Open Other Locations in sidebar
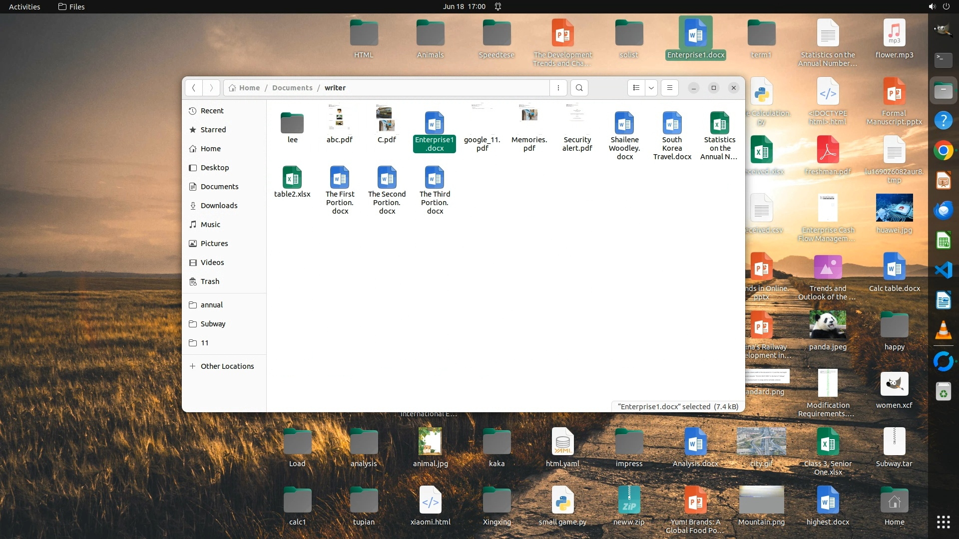 (227, 366)
